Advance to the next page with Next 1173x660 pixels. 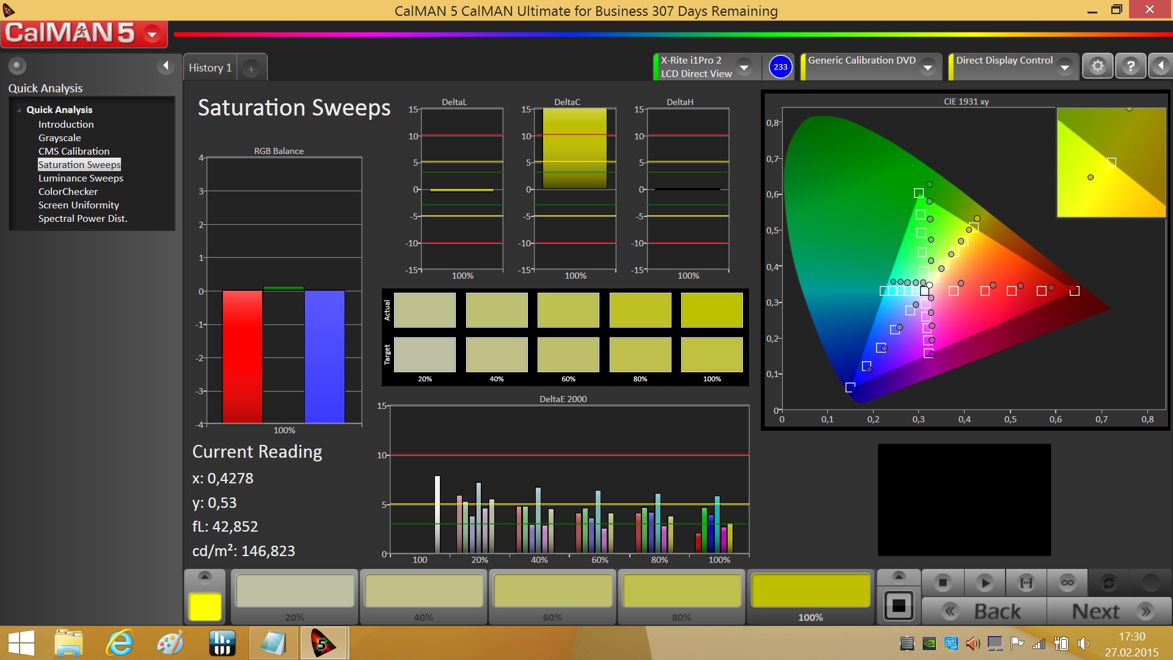pos(1109,611)
